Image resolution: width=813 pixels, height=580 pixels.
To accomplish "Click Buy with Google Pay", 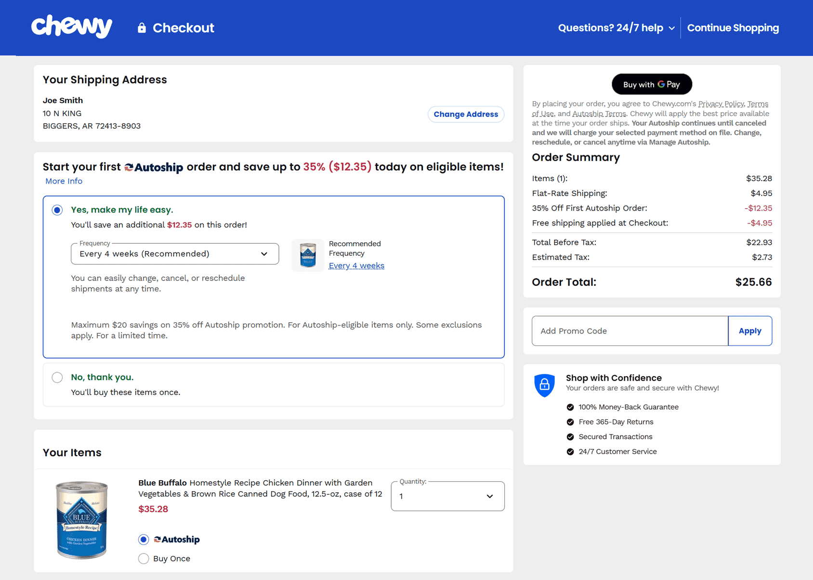I will [652, 84].
